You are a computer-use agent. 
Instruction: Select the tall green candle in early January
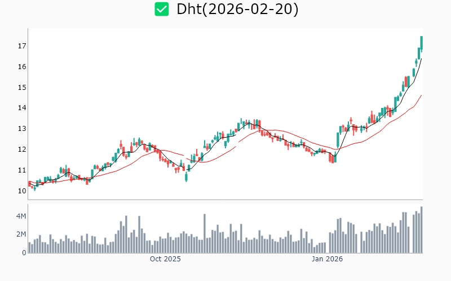click(x=338, y=139)
